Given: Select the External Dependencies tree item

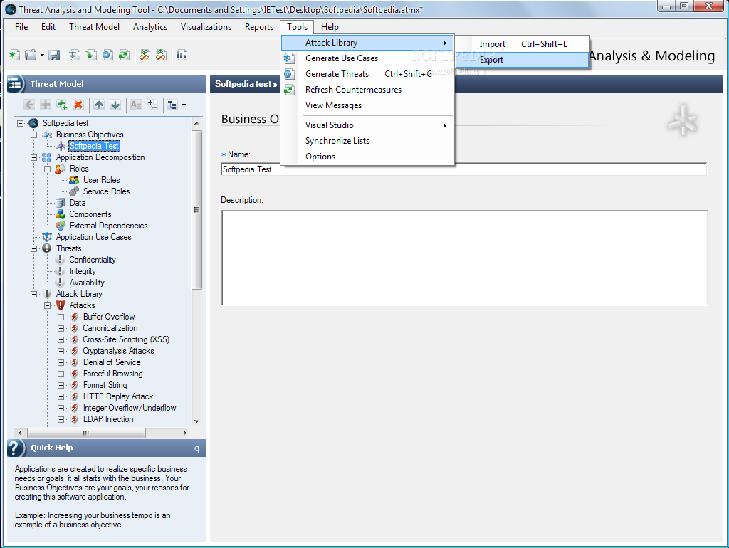Looking at the screenshot, I should [108, 226].
